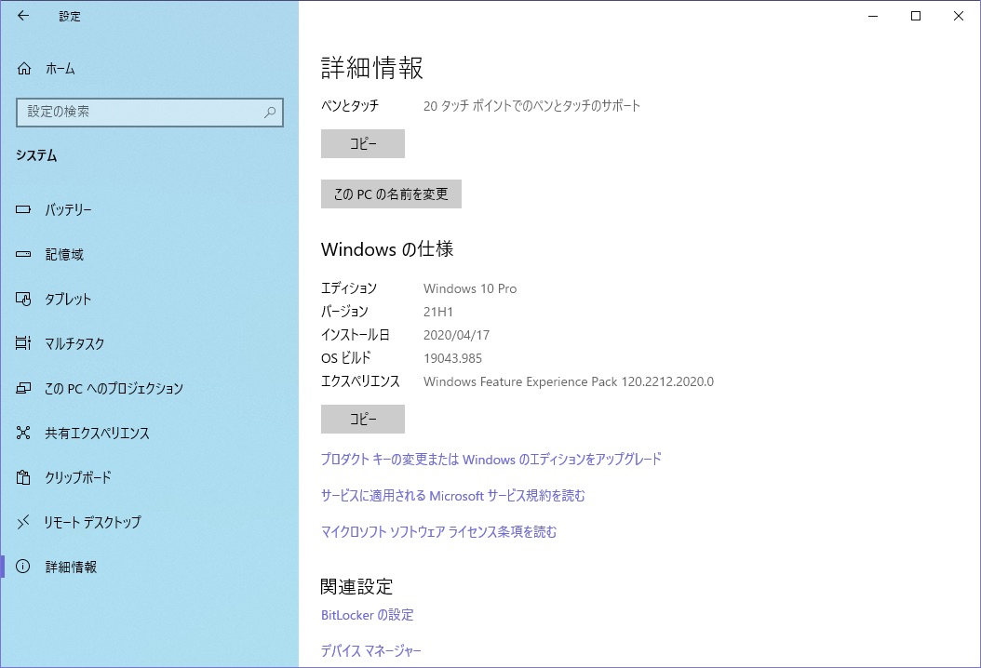Click the 関連設定 heading
This screenshot has width=981, height=668.
356,587
